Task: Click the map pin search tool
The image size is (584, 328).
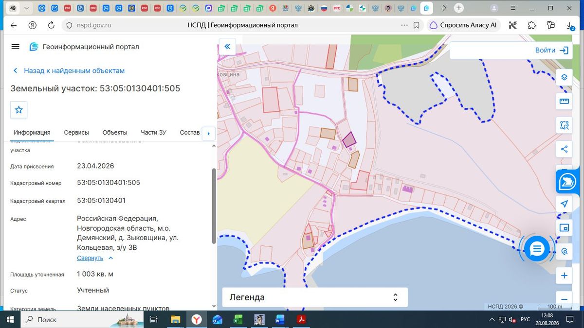Action: 565,251
